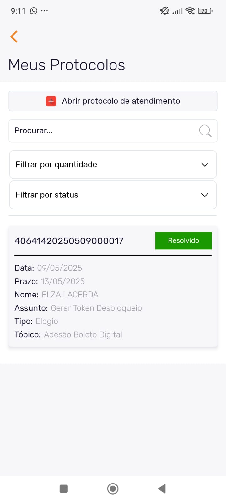Tap the Wi-Fi status icon
The image size is (226, 503).
pyautogui.click(x=190, y=11)
